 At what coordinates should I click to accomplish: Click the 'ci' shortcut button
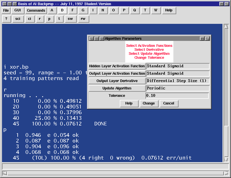point(29,19)
